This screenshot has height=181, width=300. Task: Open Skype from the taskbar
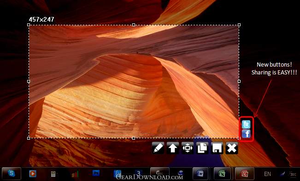(x=12, y=174)
